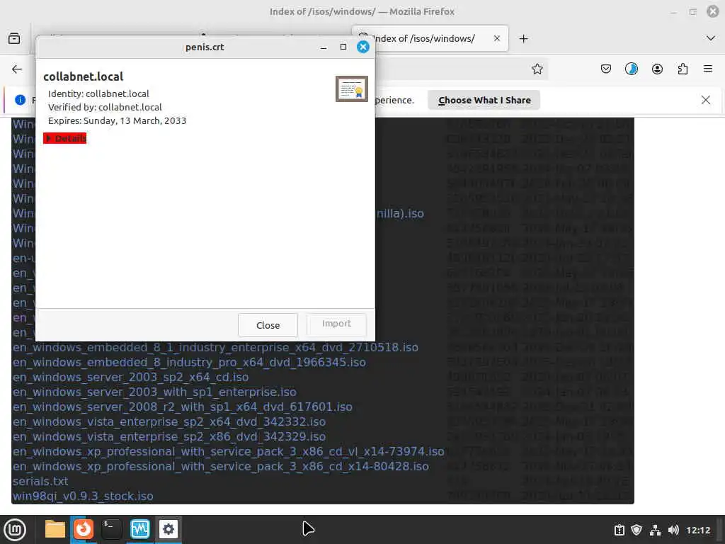Go back with Firefox back arrow

pos(17,69)
